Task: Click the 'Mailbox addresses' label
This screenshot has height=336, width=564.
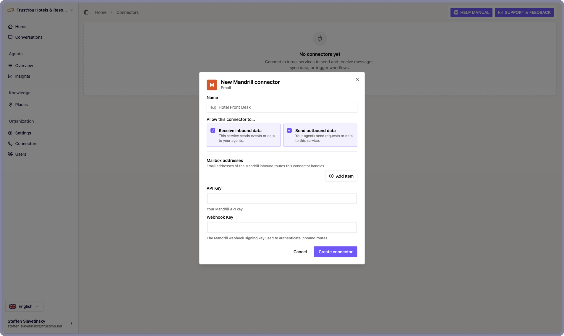Action: coord(225,160)
